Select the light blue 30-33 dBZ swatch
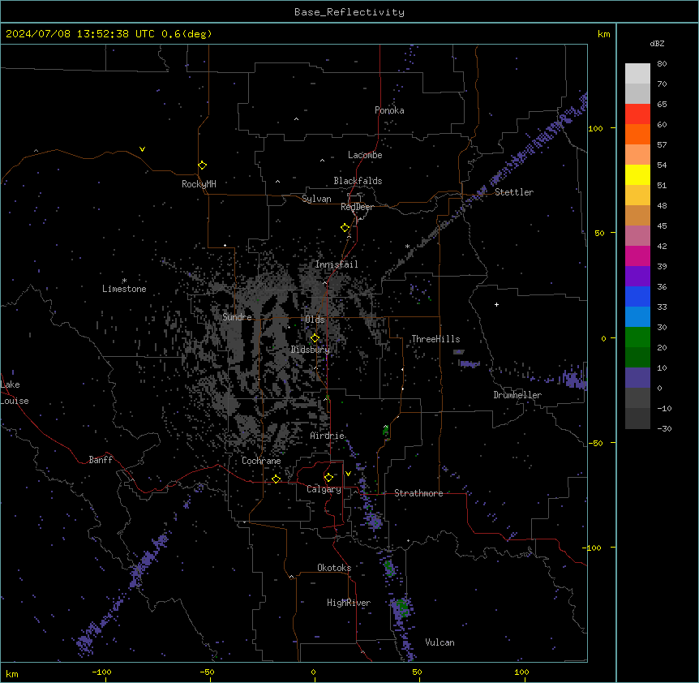Screen dimensions: 699x683 (637, 317)
